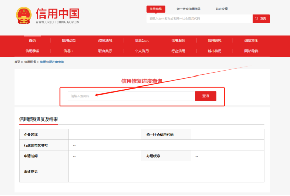Focus the header subject-name search field
Viewport: 290px width, 196px height.
coord(199,18)
